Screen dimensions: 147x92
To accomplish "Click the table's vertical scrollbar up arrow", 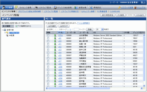I will tap(144, 35).
